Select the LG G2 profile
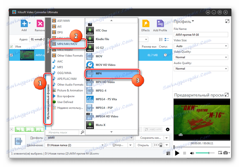Viewport: 240px width, 167px height. tap(112, 48)
